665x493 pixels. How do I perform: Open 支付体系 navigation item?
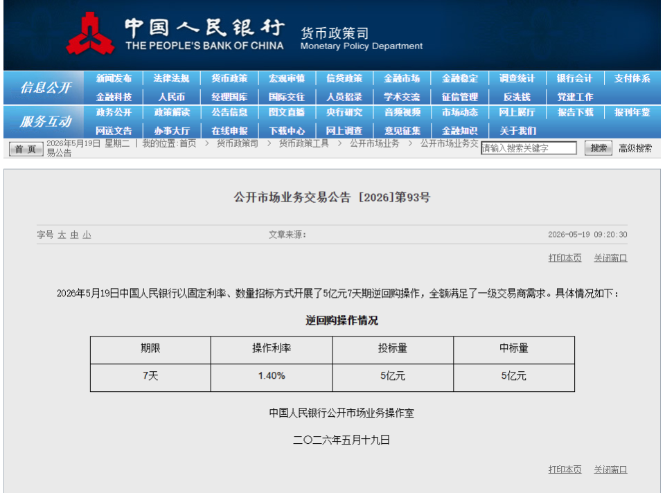[632, 78]
